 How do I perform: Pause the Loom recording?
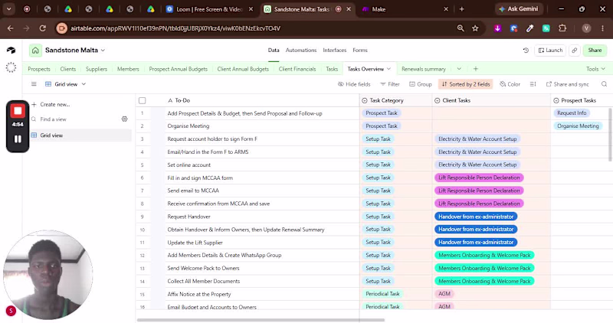point(18,139)
